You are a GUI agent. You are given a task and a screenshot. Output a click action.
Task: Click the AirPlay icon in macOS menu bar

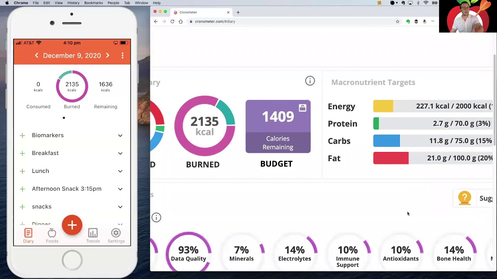[410, 3]
